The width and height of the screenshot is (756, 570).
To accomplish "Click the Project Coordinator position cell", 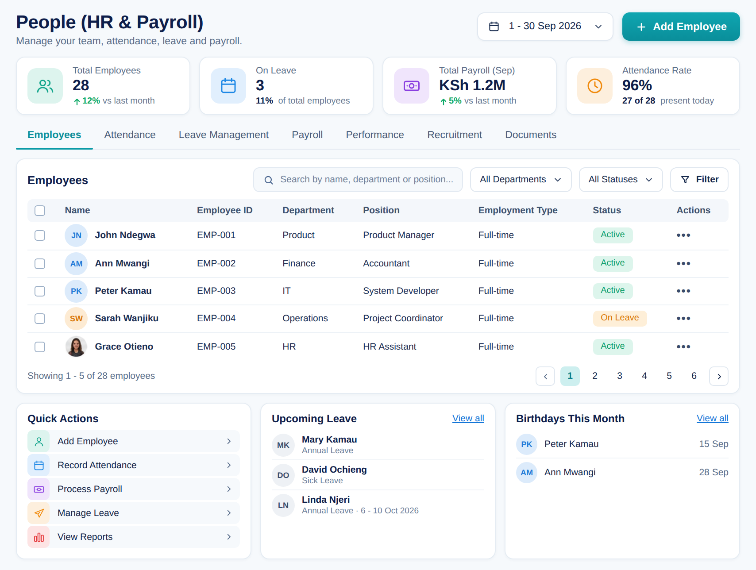I will coord(403,319).
